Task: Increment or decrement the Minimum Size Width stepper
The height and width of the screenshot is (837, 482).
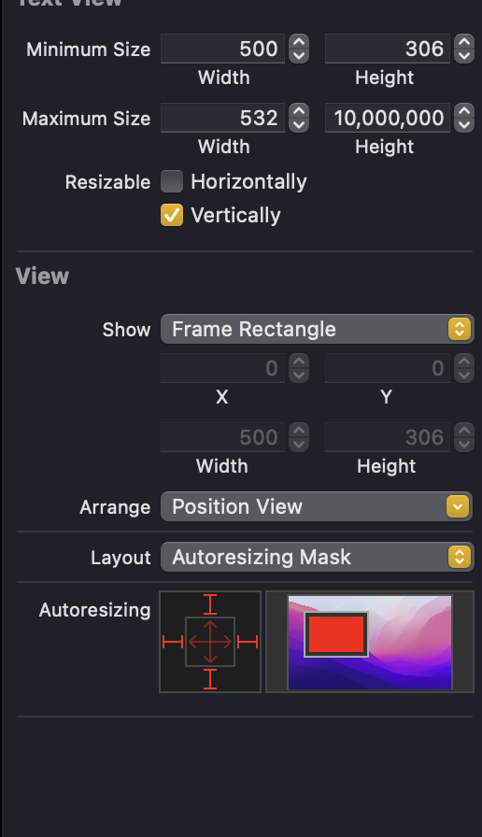Action: [299, 49]
